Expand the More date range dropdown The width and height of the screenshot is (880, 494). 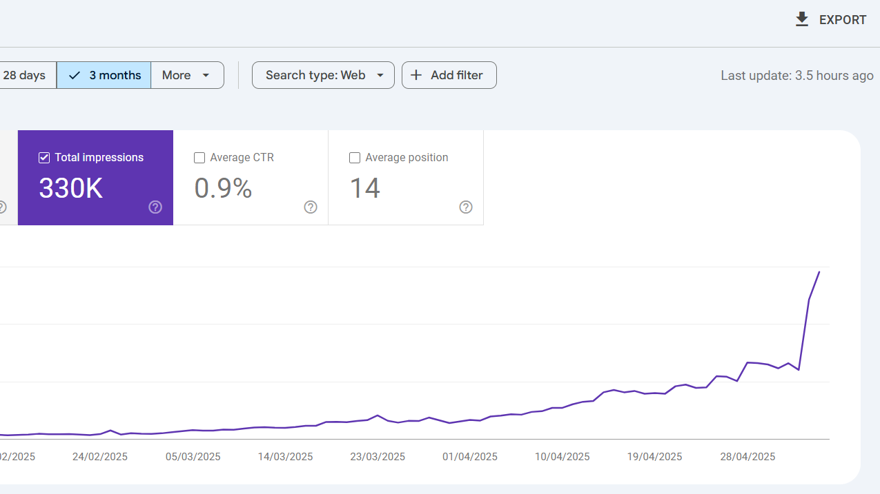coord(187,75)
